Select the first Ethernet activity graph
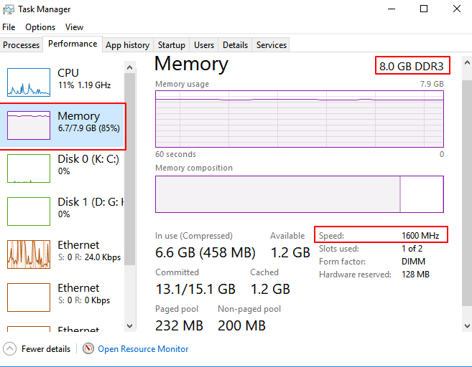Screen dimensions: 472x367 29,254
